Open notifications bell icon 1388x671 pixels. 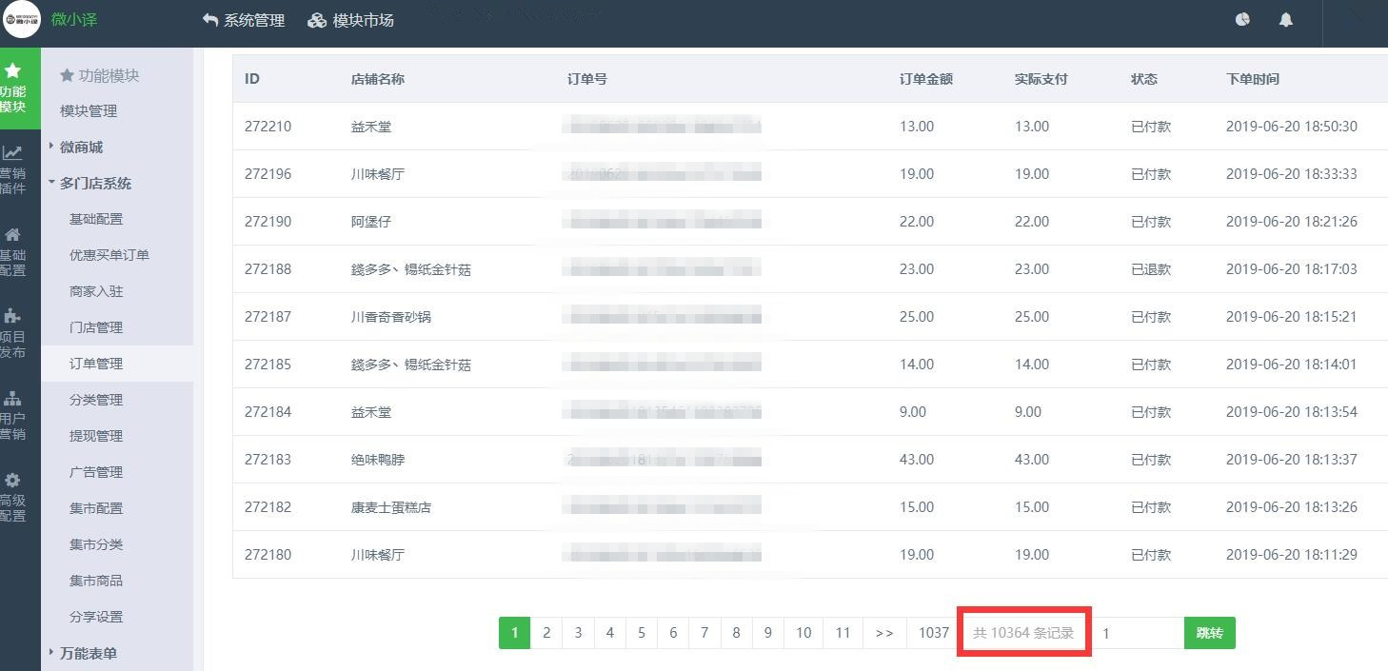(1286, 19)
